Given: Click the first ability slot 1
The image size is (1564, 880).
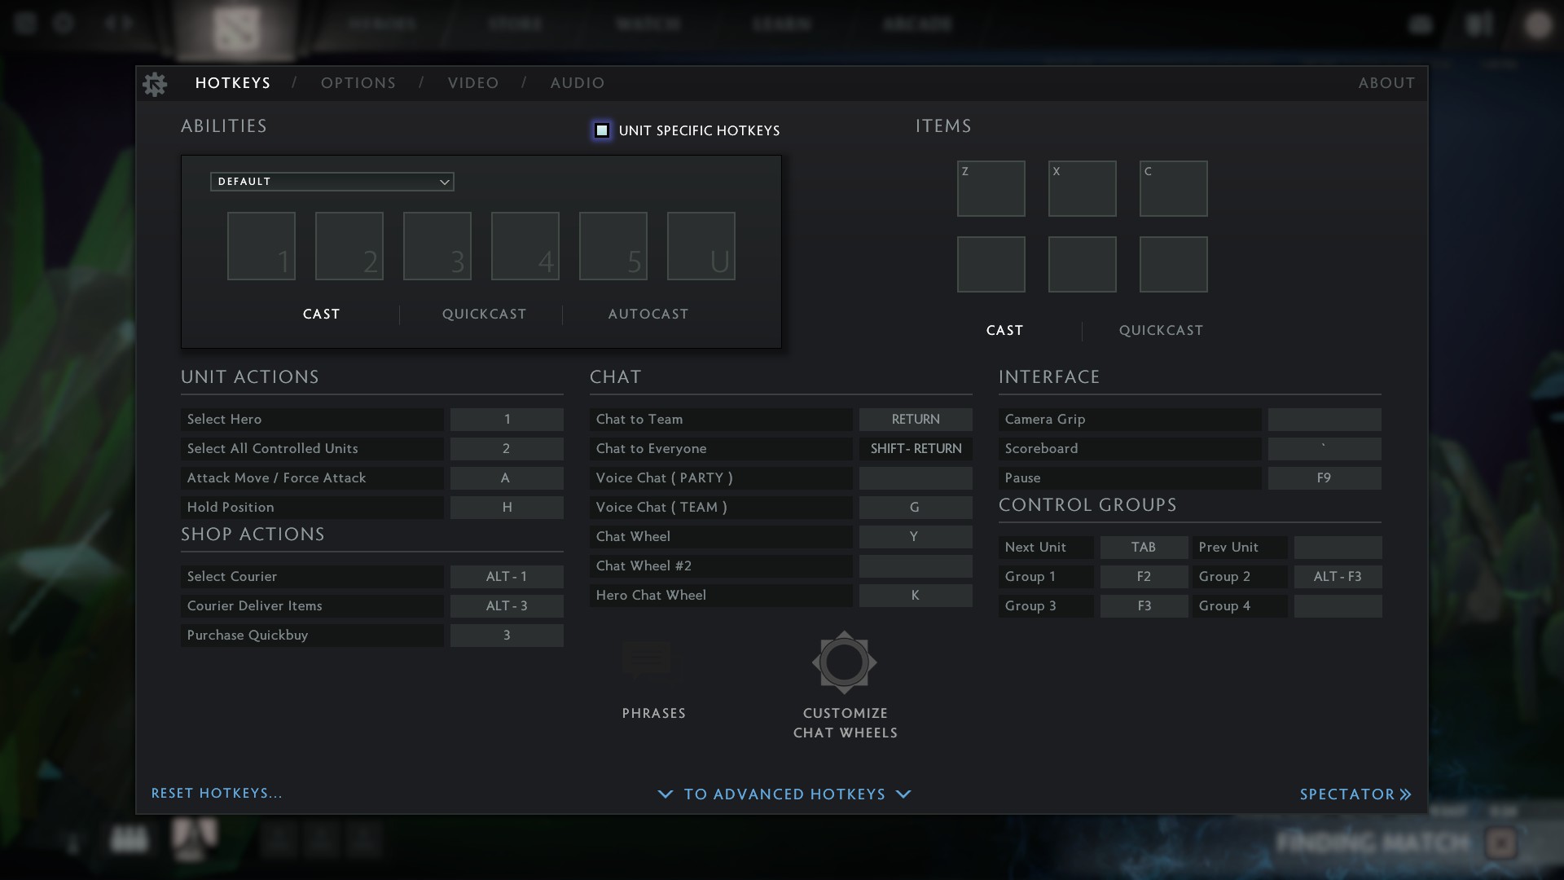Looking at the screenshot, I should [x=261, y=246].
